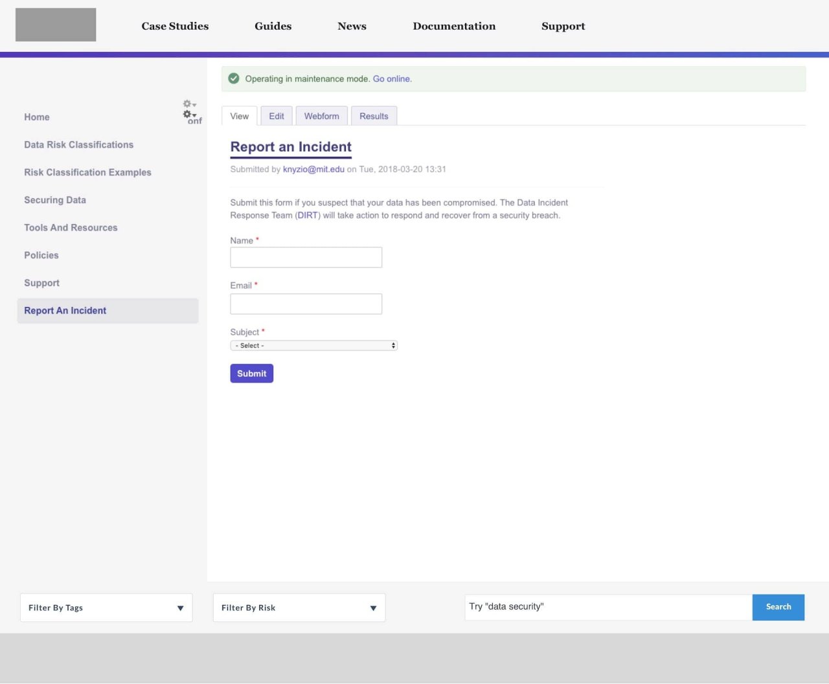Open the Case Studies menu item
This screenshot has width=829, height=684.
175,27
